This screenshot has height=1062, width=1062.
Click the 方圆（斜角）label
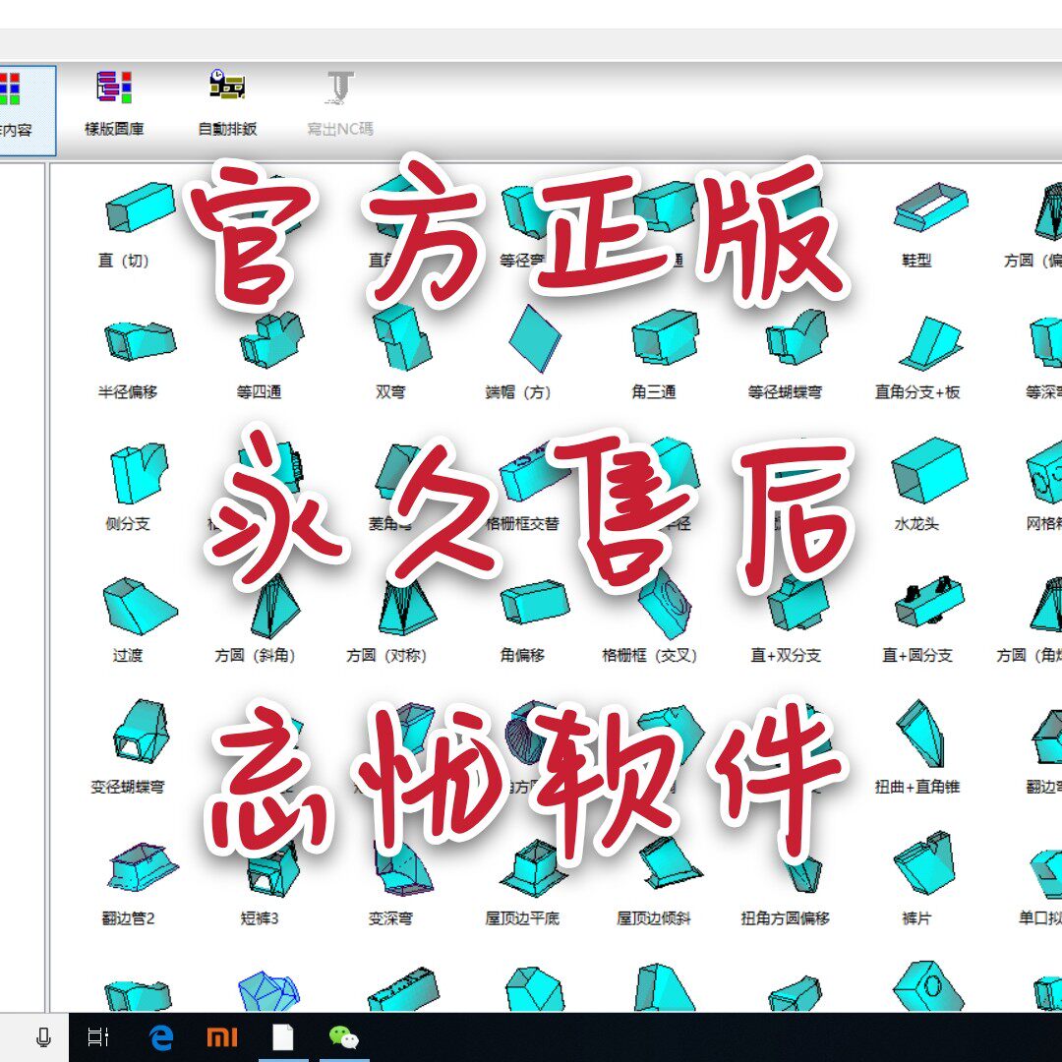coord(255,656)
